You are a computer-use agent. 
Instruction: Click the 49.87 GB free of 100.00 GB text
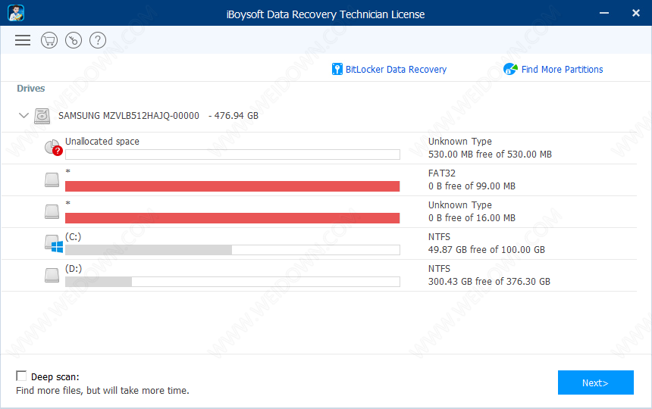pyautogui.click(x=487, y=249)
